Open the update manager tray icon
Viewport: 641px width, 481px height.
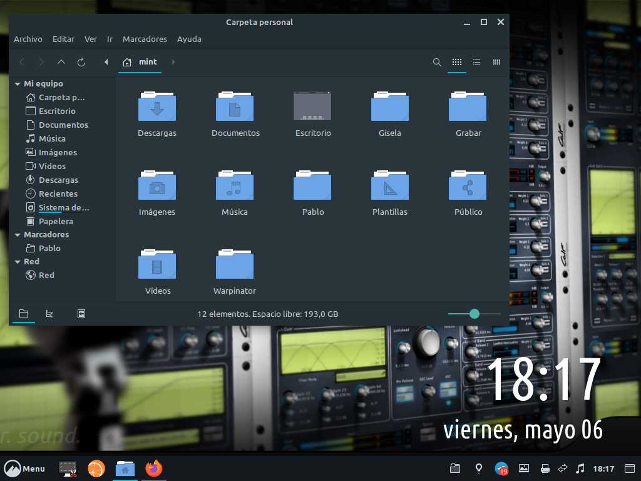tap(501, 468)
